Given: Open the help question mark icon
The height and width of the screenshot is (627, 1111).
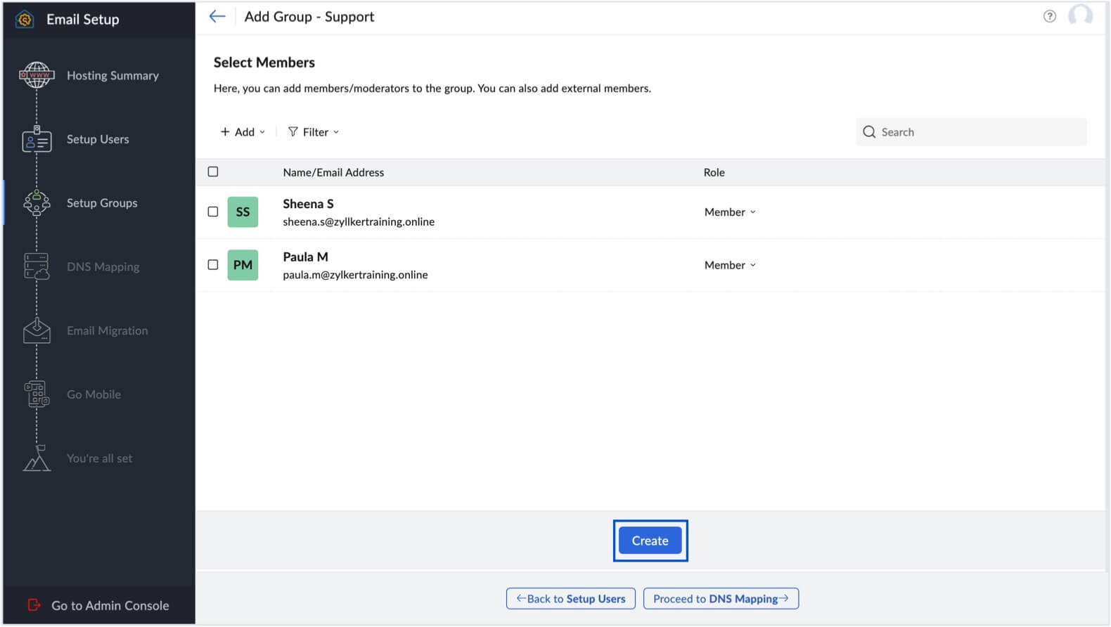Looking at the screenshot, I should (1049, 16).
